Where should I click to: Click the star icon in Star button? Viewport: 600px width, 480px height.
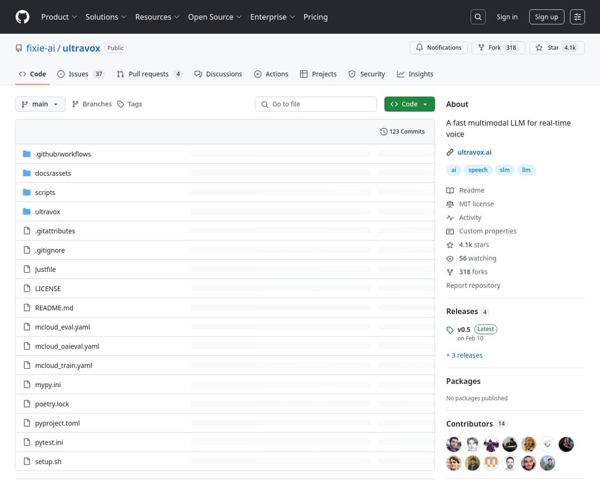pos(539,47)
